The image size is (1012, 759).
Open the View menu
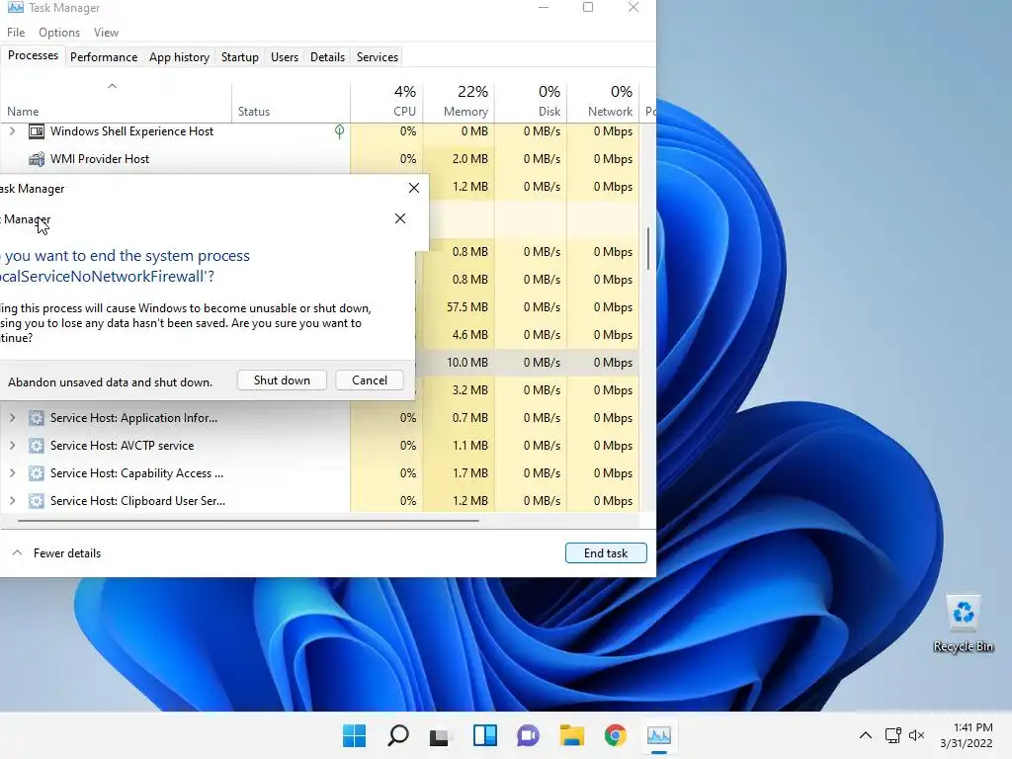106,33
